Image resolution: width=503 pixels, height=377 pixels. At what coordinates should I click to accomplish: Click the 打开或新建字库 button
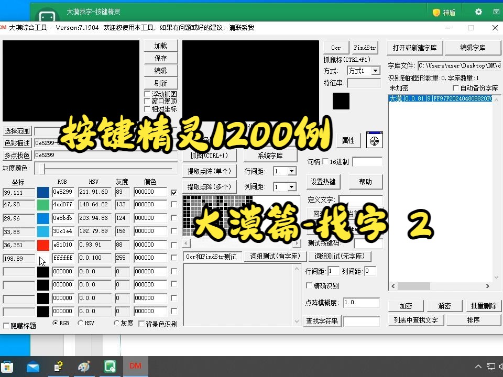[x=414, y=48]
